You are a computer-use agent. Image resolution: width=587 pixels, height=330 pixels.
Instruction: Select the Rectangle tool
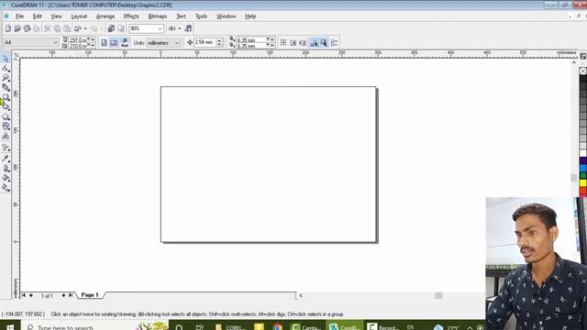6,97
